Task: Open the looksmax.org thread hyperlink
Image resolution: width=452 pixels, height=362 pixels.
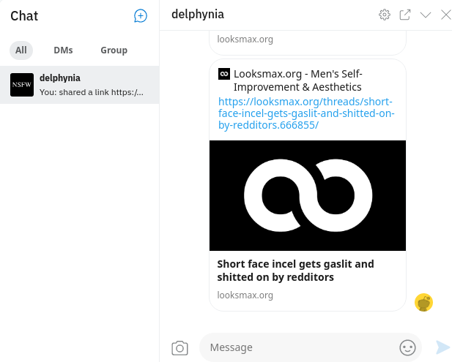Action: pyautogui.click(x=305, y=113)
